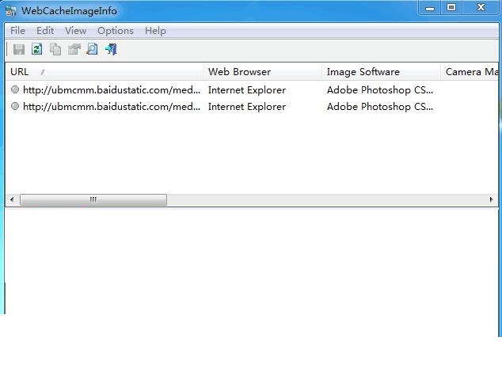The image size is (502, 379).
Task: Click the Exit door toolbar icon
Action: [111, 49]
